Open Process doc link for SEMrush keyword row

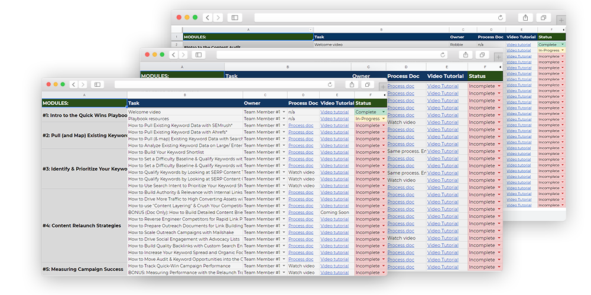tap(301, 125)
